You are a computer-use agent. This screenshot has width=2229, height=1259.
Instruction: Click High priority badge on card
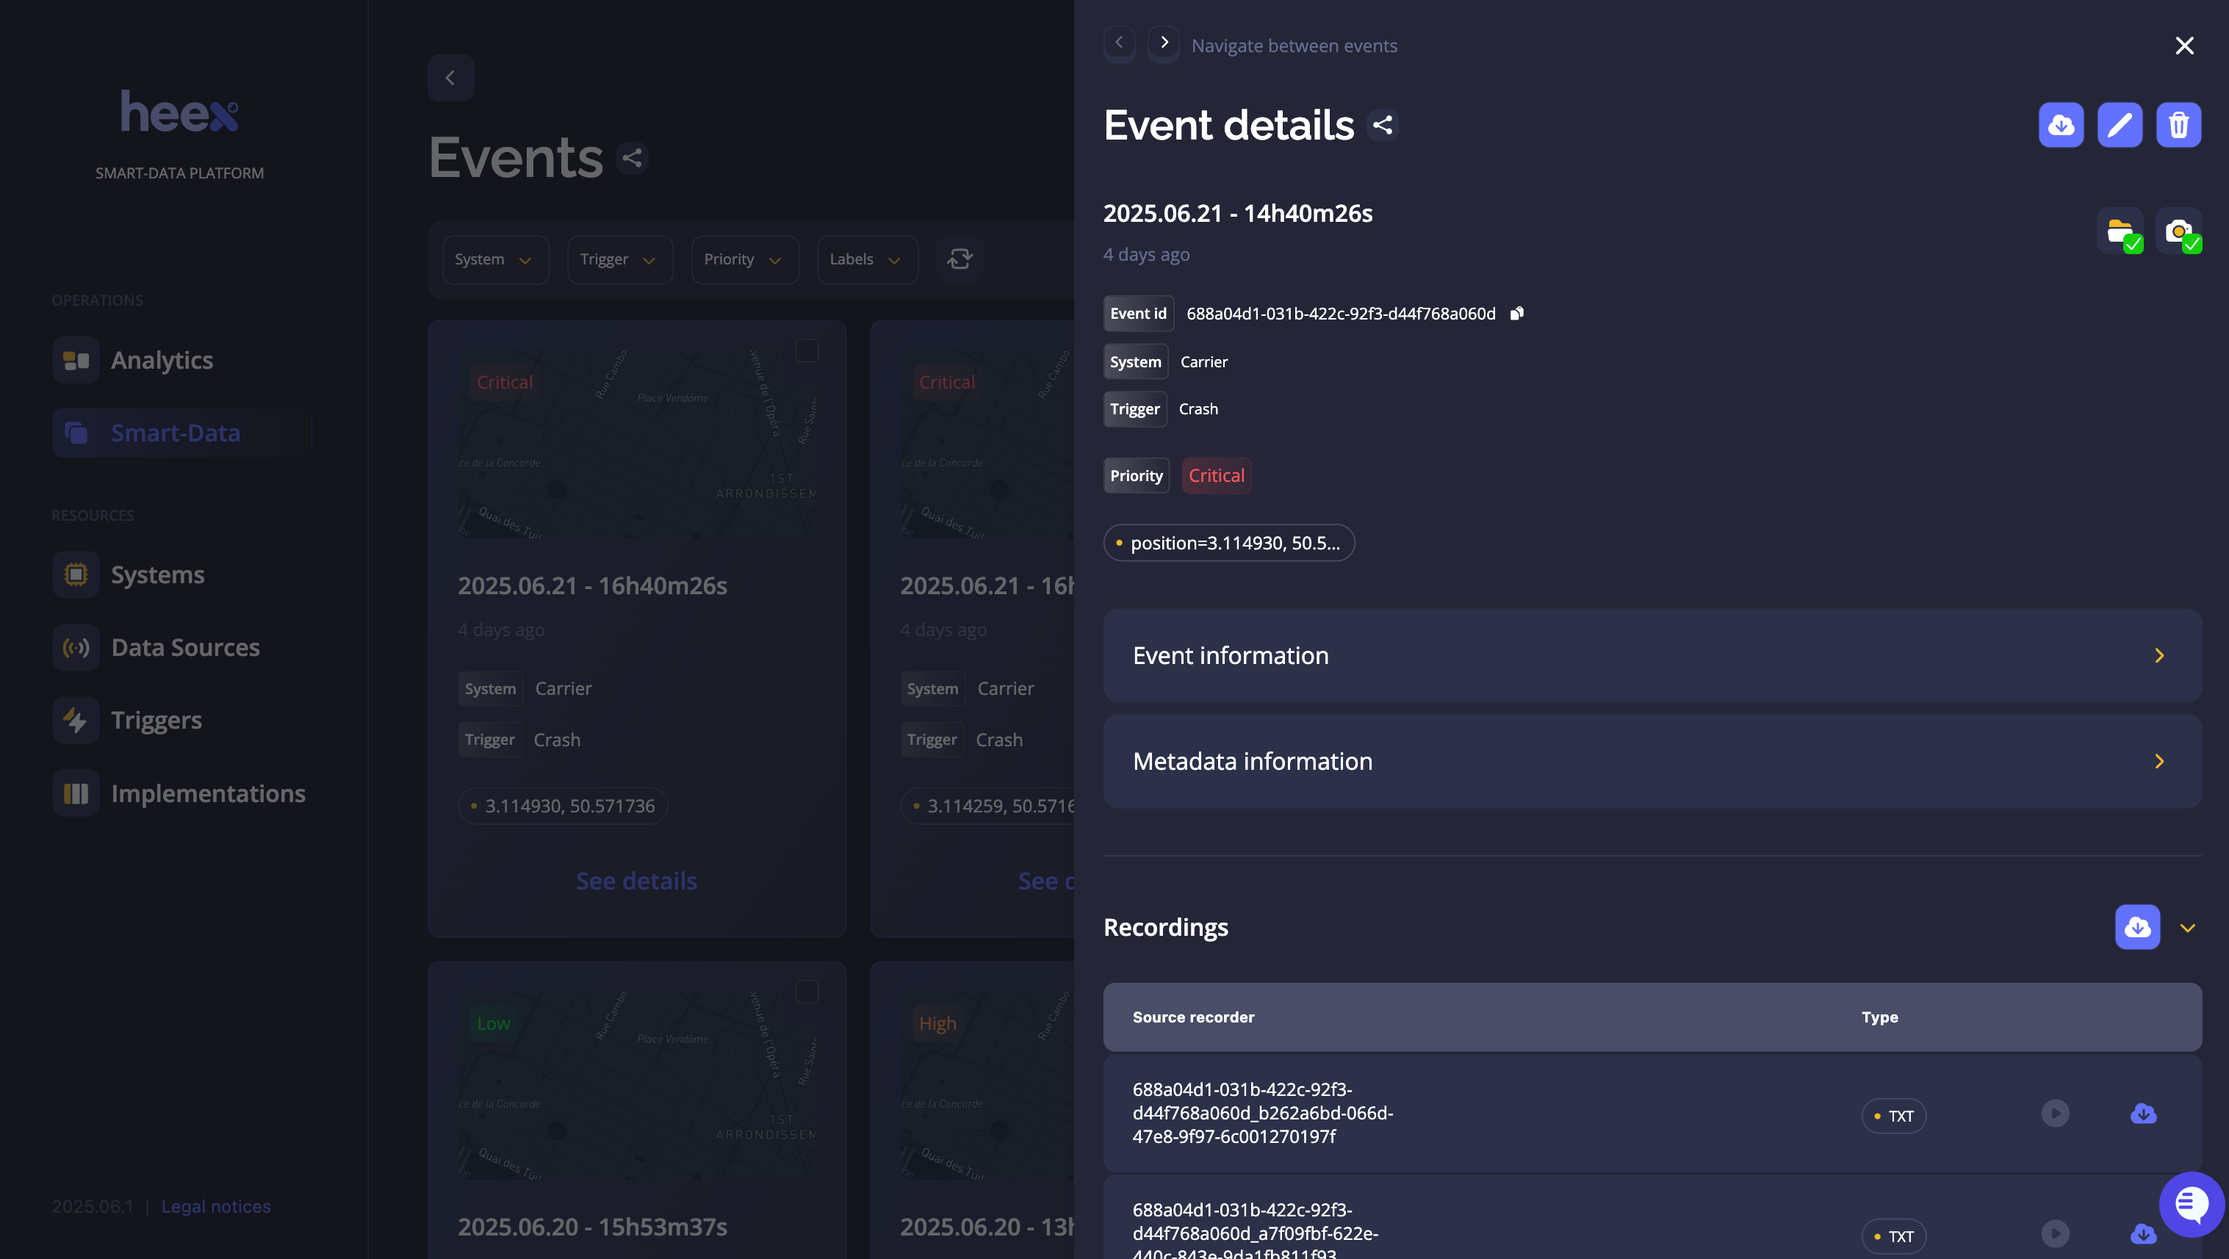937,1024
